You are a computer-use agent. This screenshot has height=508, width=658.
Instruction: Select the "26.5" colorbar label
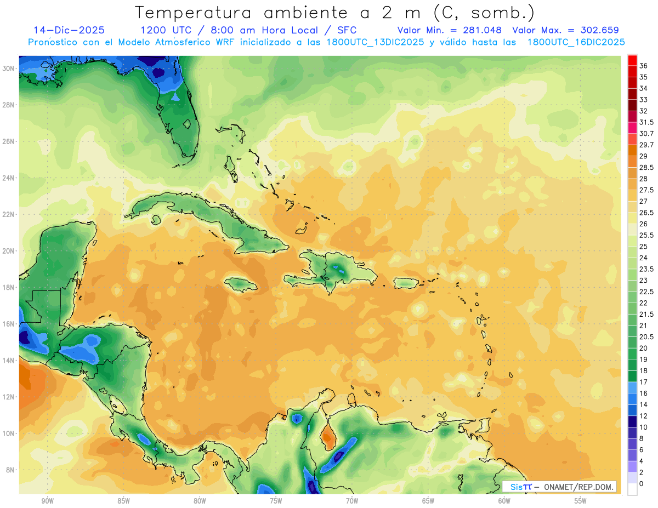(x=646, y=213)
